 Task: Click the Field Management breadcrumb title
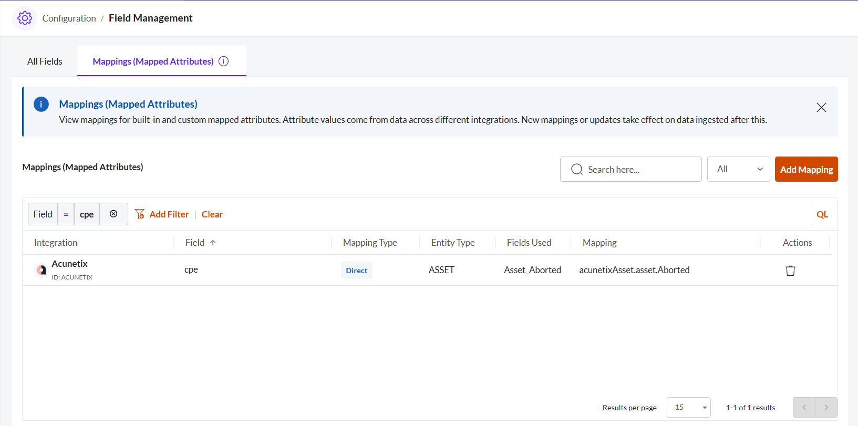pyautogui.click(x=151, y=18)
